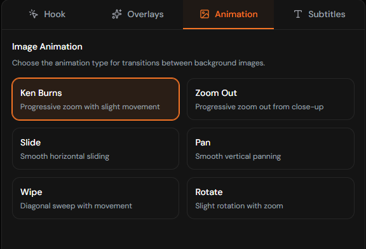Pick the Slide animation option
The image size is (366, 249).
tap(96, 149)
